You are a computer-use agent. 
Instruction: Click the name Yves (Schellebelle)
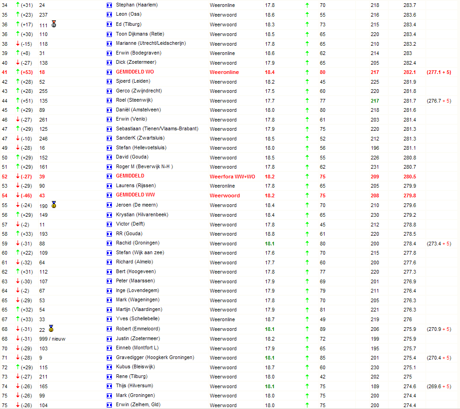click(x=138, y=319)
